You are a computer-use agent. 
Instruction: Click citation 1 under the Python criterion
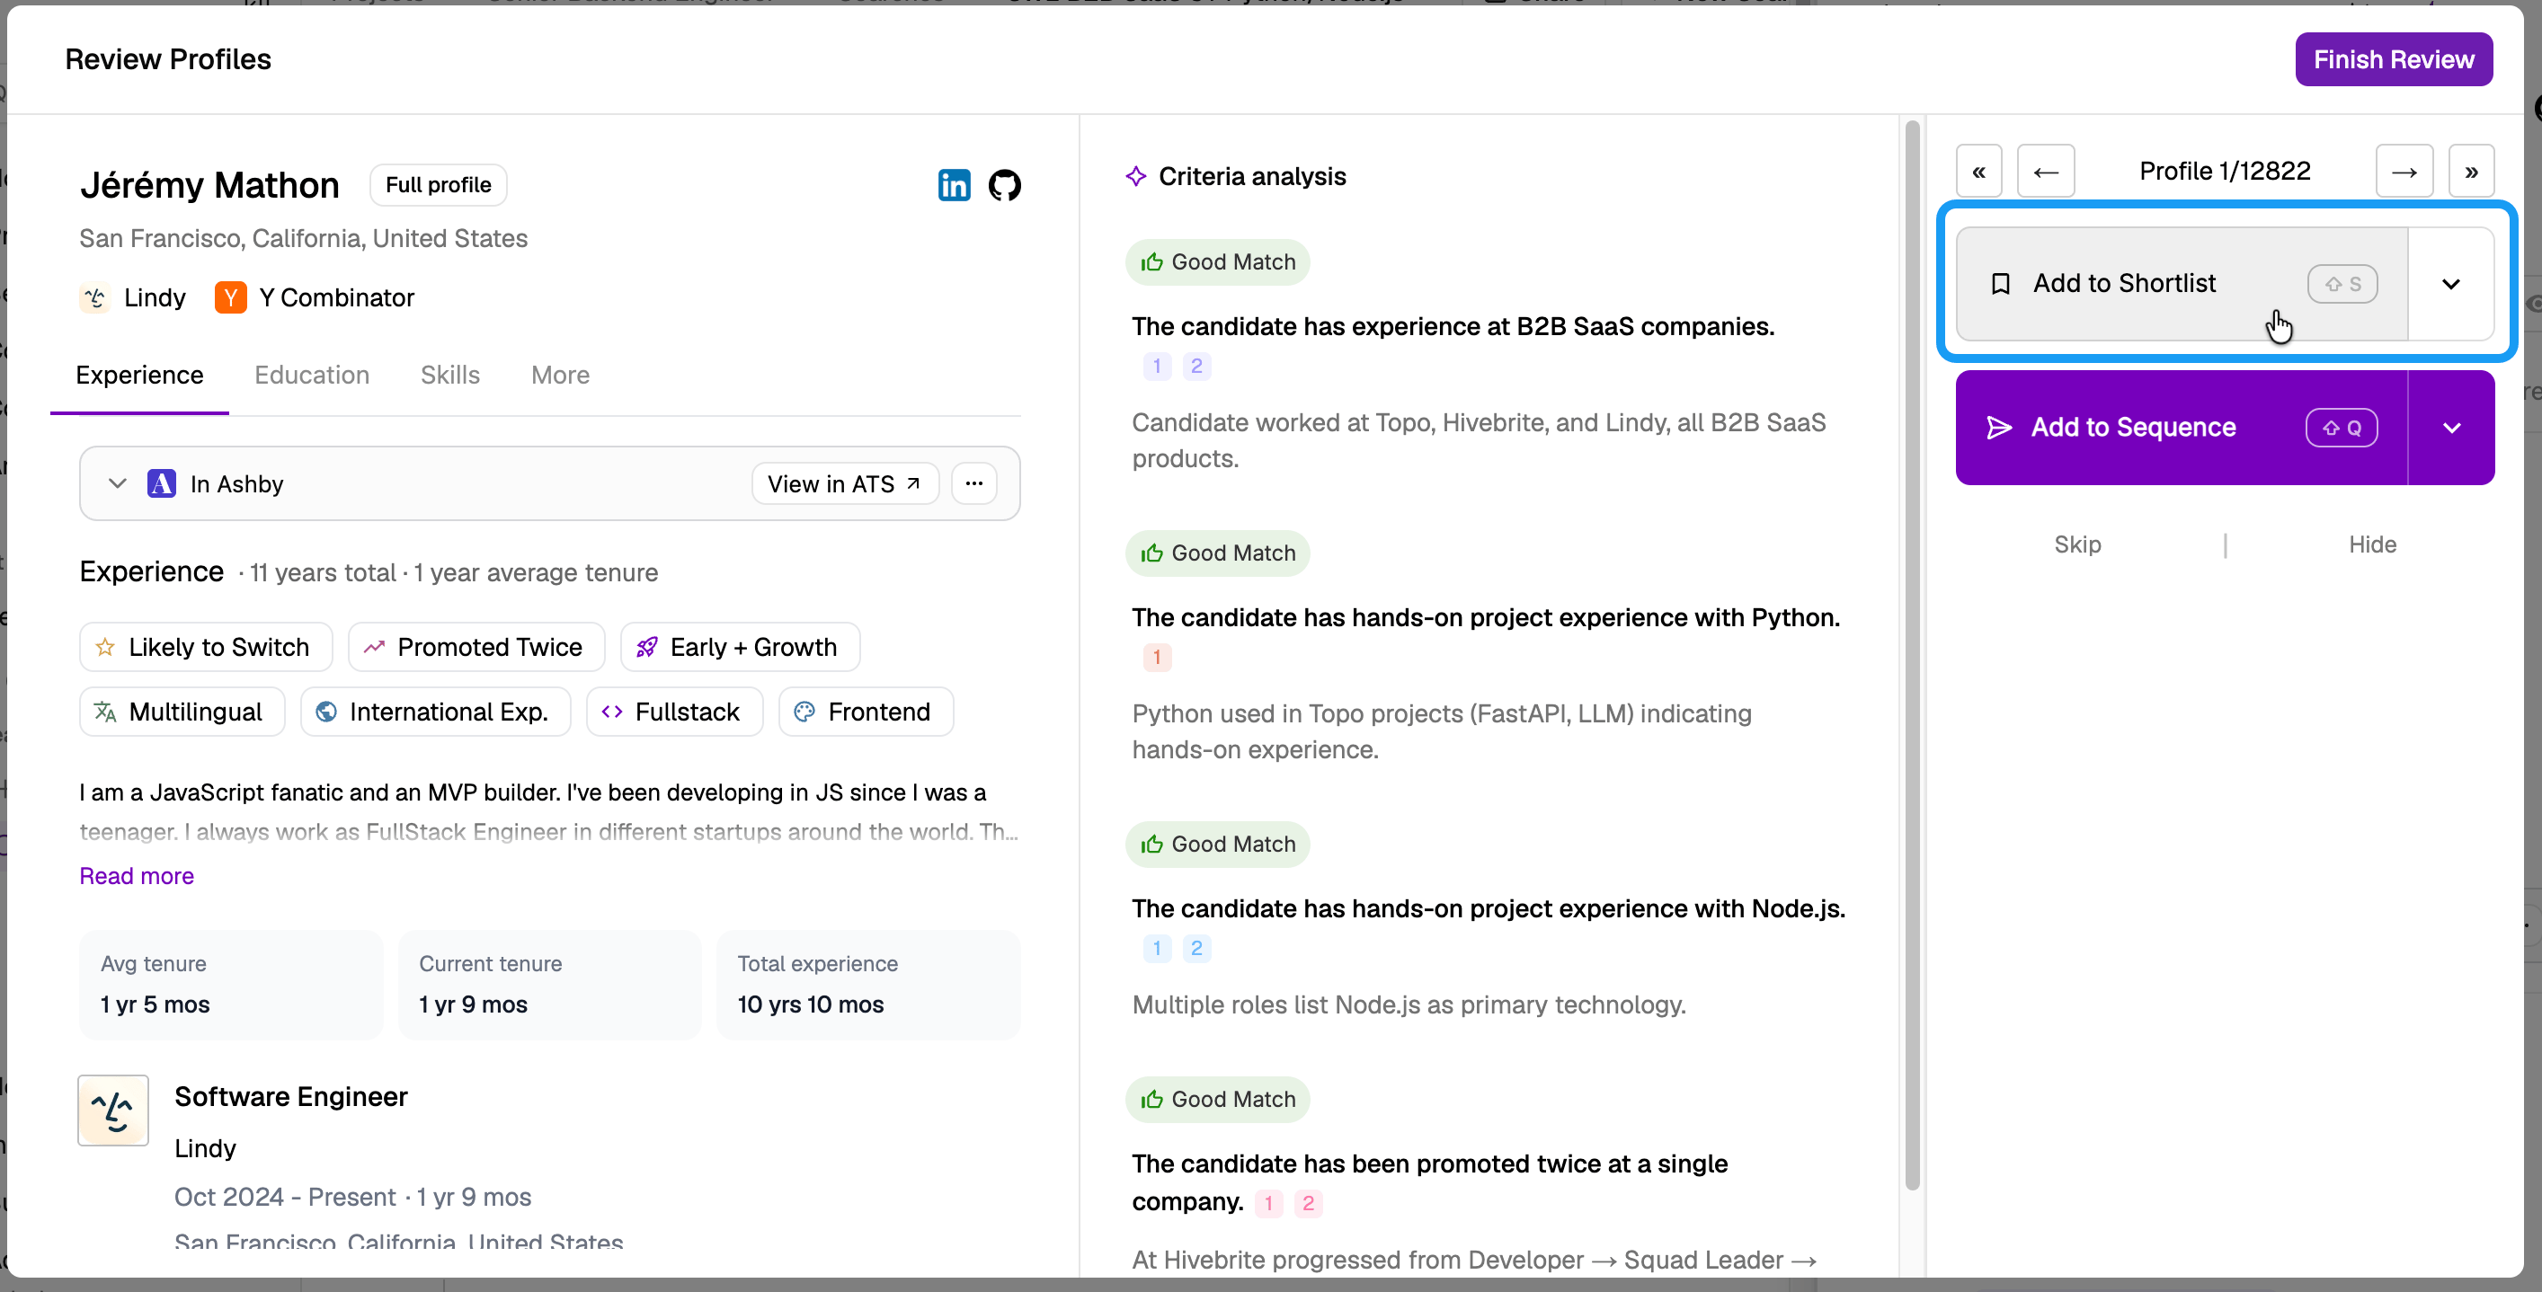(x=1157, y=658)
